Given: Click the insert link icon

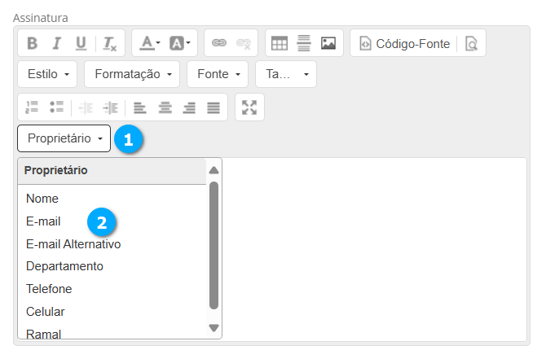Looking at the screenshot, I should coord(218,43).
